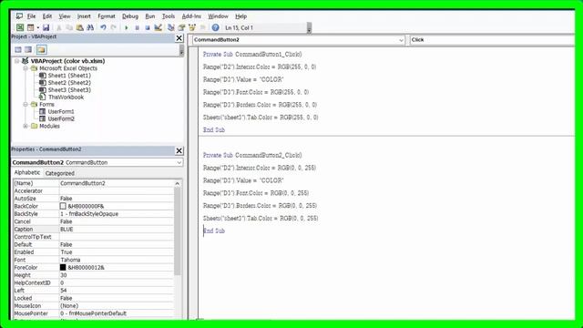Open View Microsoft Excel toolbar icon
583x328 pixels.
pos(20,27)
